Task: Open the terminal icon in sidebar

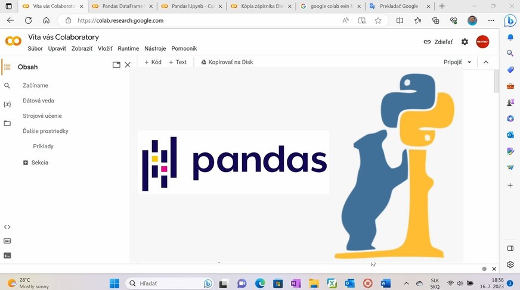Action: pyautogui.click(x=7, y=255)
